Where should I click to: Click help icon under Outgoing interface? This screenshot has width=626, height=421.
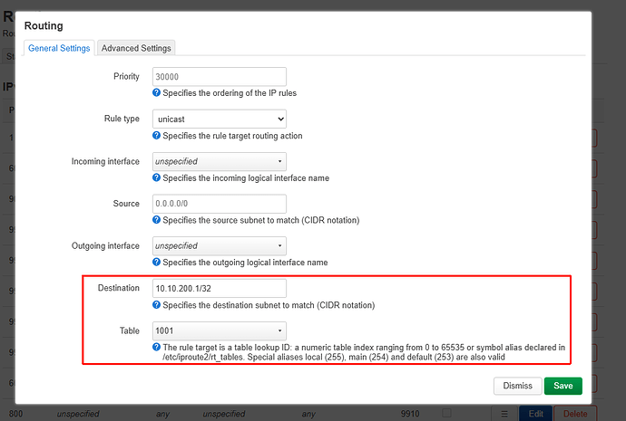156,263
